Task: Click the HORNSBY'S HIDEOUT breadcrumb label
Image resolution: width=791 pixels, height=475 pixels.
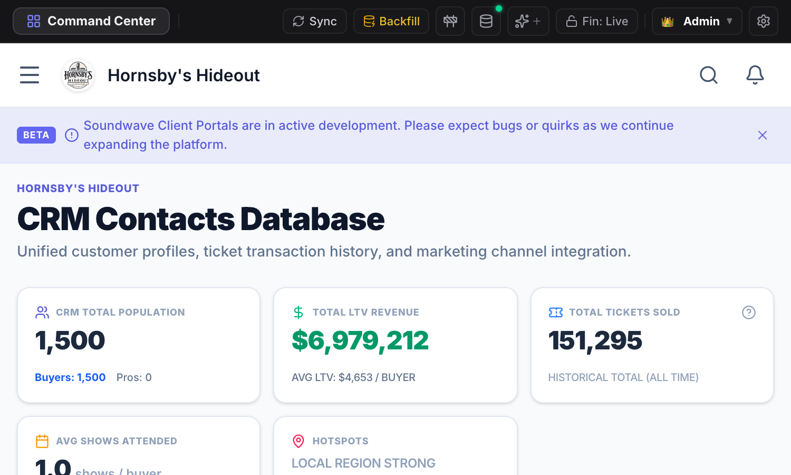Action: (78, 188)
